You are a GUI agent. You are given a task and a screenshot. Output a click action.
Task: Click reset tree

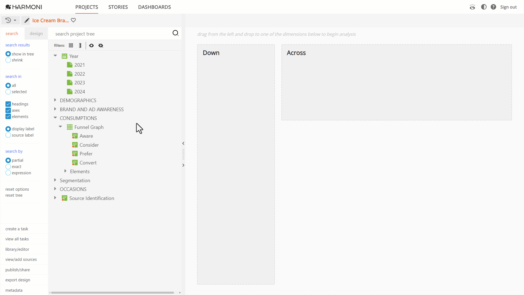click(x=14, y=195)
